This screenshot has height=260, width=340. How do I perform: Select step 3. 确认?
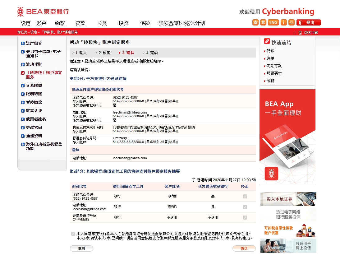[126, 53]
